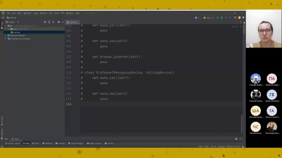This screenshot has width=282, height=158.
Task: Click the PyCharm application logo icon
Action: tap(3, 13)
